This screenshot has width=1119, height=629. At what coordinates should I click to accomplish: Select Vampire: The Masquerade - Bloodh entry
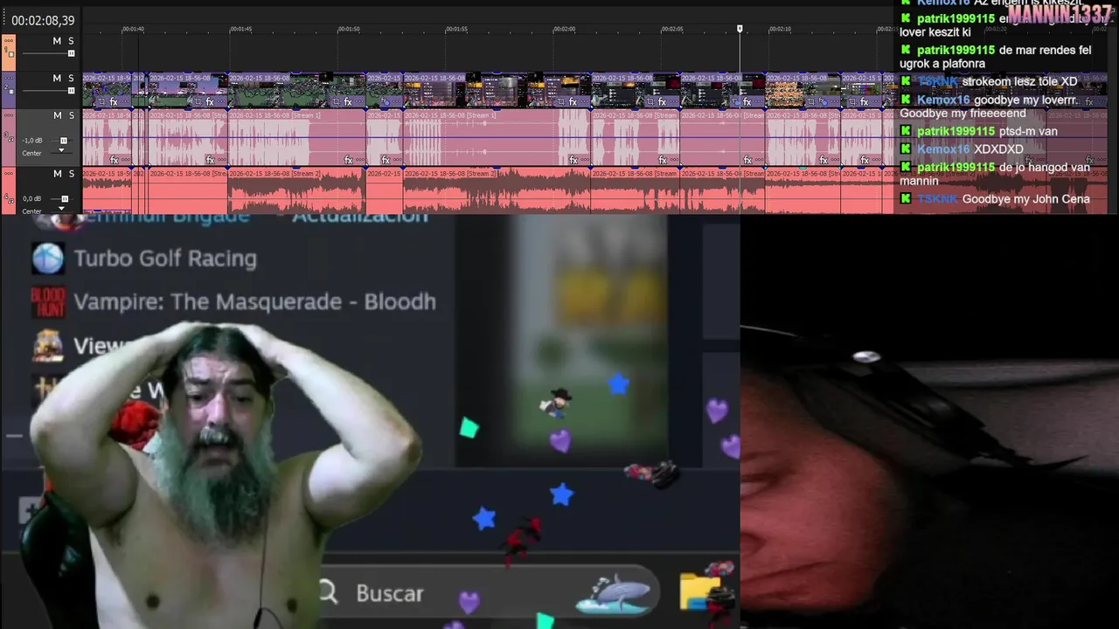(x=254, y=302)
